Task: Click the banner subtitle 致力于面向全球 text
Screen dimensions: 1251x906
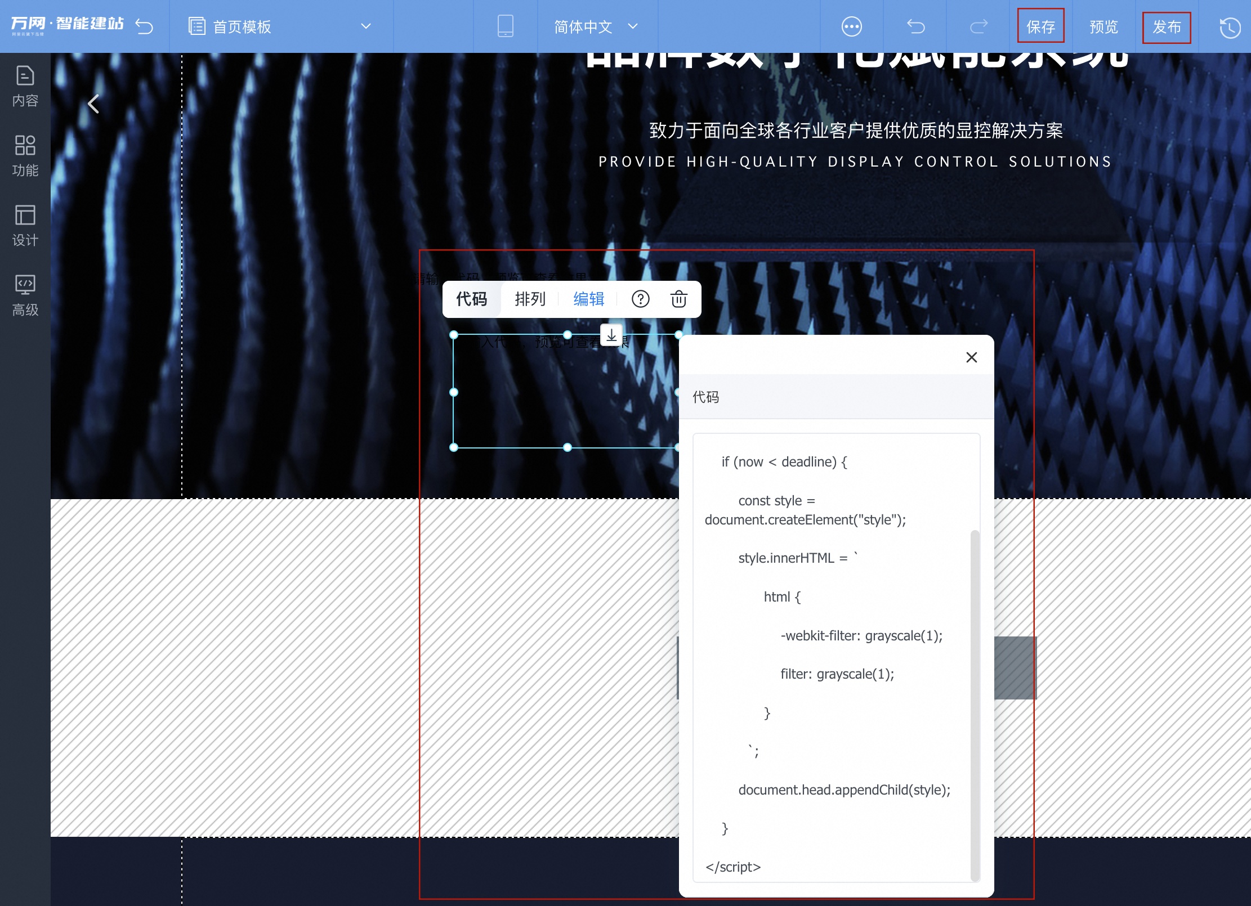Action: (856, 131)
